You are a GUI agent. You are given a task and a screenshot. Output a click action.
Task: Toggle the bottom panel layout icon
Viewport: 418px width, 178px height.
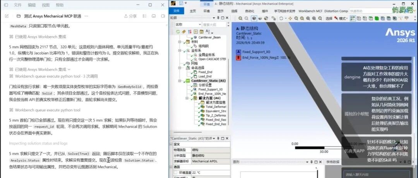coord(154,16)
